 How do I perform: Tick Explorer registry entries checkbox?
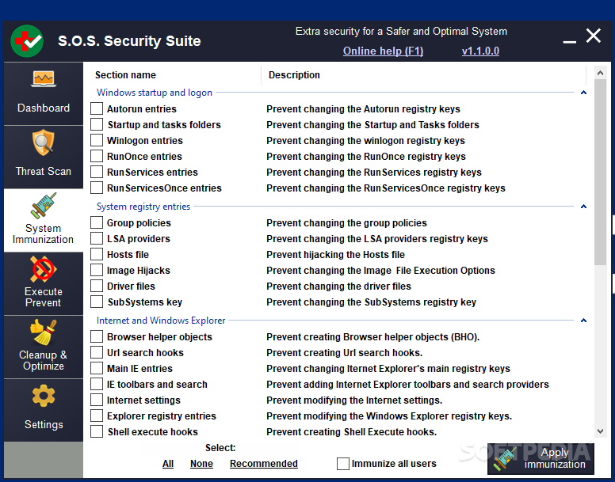tap(97, 416)
